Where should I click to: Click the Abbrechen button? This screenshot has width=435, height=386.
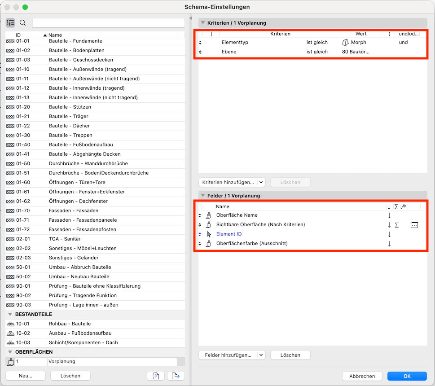tap(362, 376)
